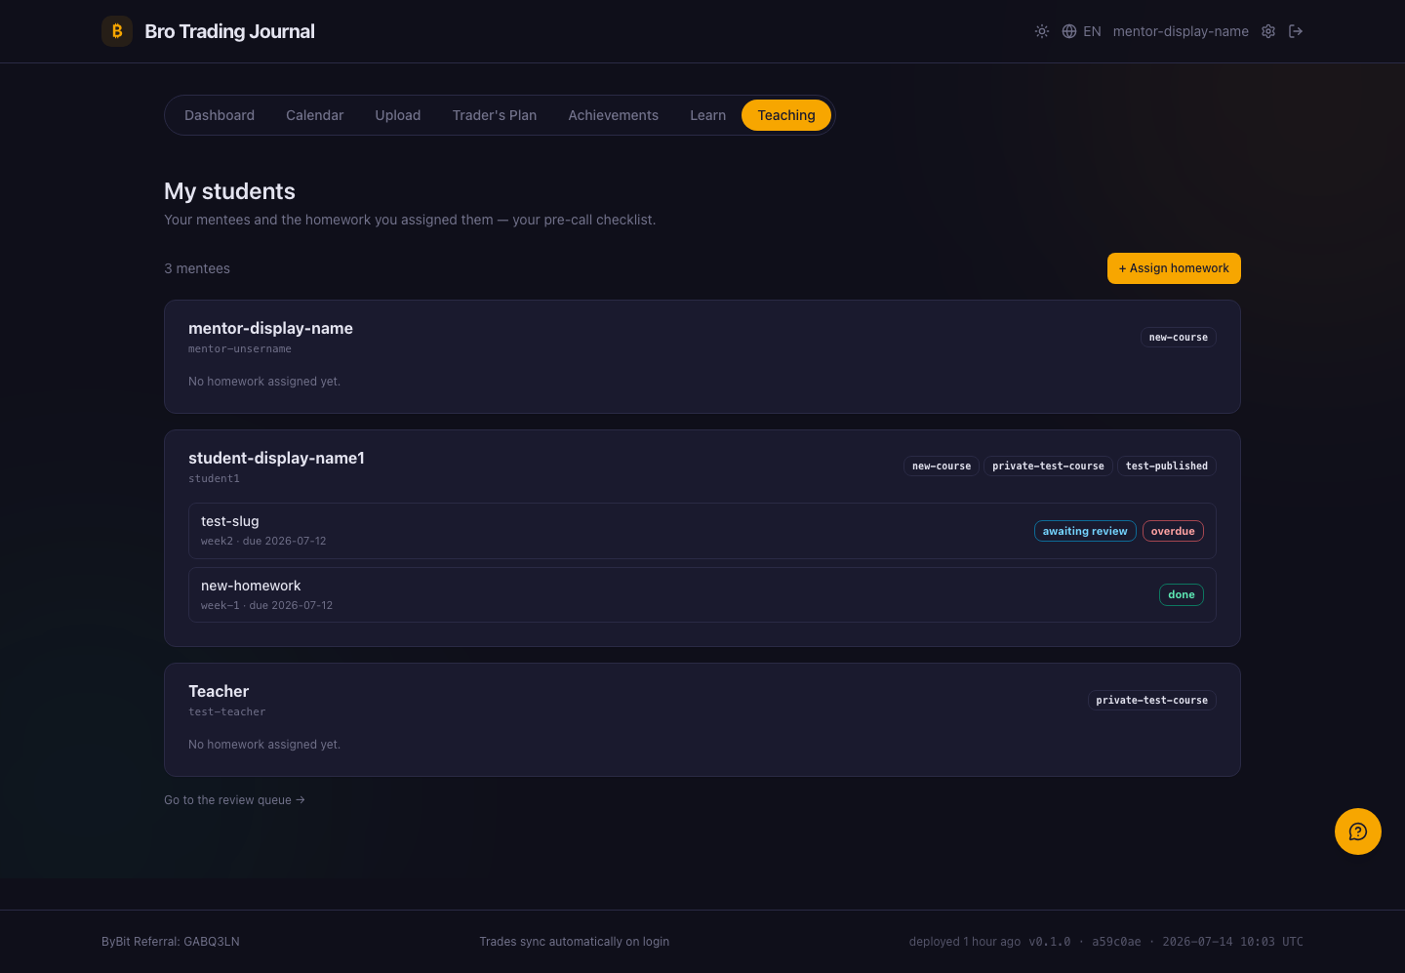Click the My students heading
Viewport: 1405px width, 973px height.
[x=229, y=191]
